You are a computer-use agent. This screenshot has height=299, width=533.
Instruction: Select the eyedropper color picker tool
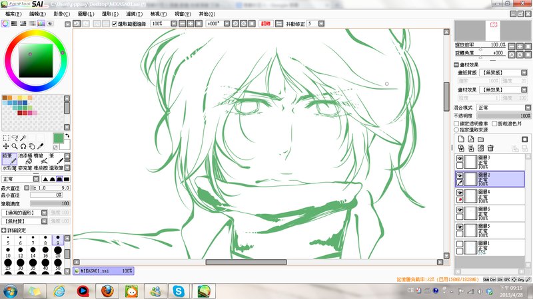click(40, 146)
